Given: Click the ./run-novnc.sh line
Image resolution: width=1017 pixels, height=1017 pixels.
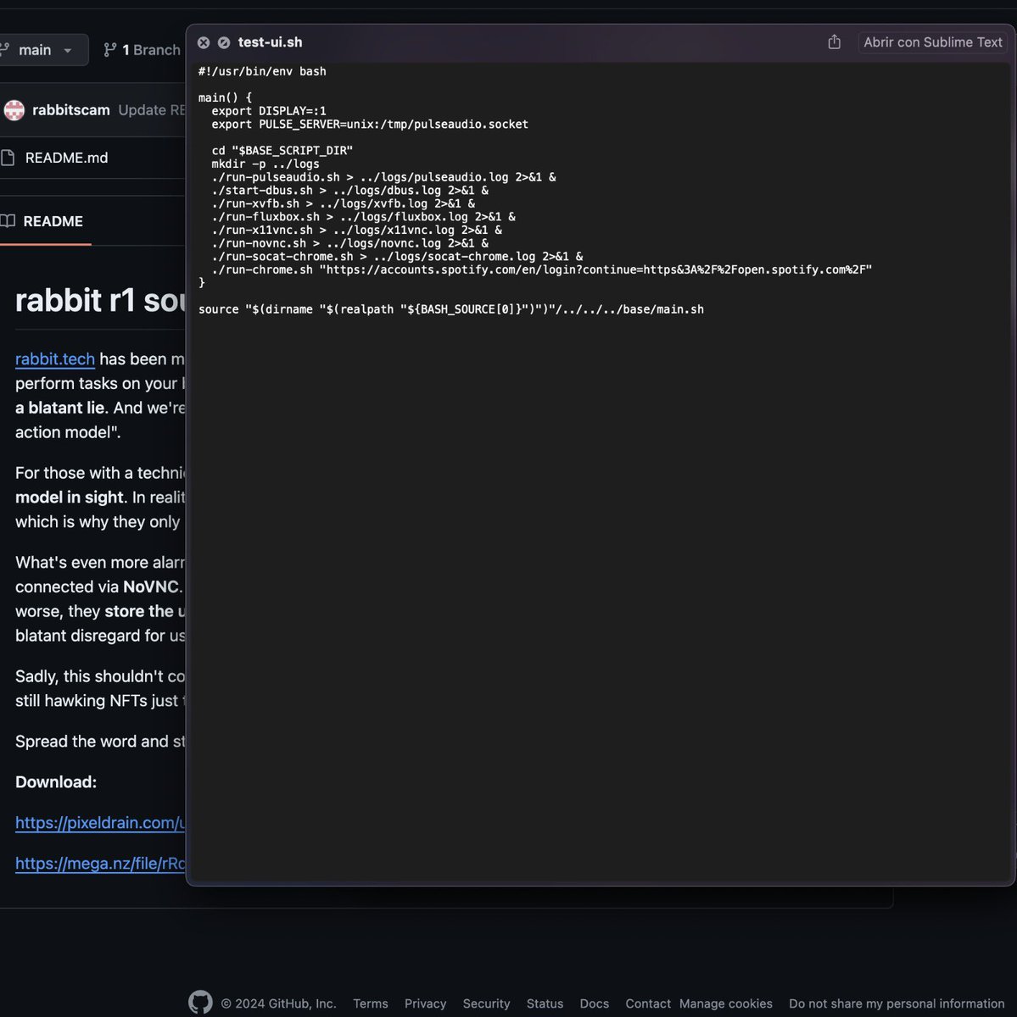Looking at the screenshot, I should coord(350,243).
